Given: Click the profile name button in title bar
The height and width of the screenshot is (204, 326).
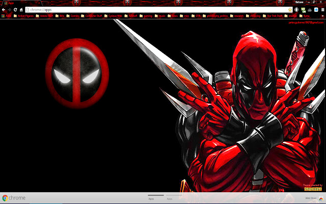Looking at the screenshot, I should point(300,2).
